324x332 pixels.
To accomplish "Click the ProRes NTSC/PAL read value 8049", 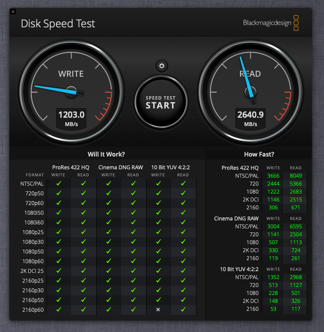I will coord(296,176).
